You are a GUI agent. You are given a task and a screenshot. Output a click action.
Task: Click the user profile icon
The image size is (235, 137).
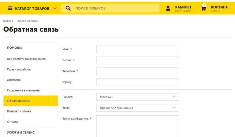point(168,8)
